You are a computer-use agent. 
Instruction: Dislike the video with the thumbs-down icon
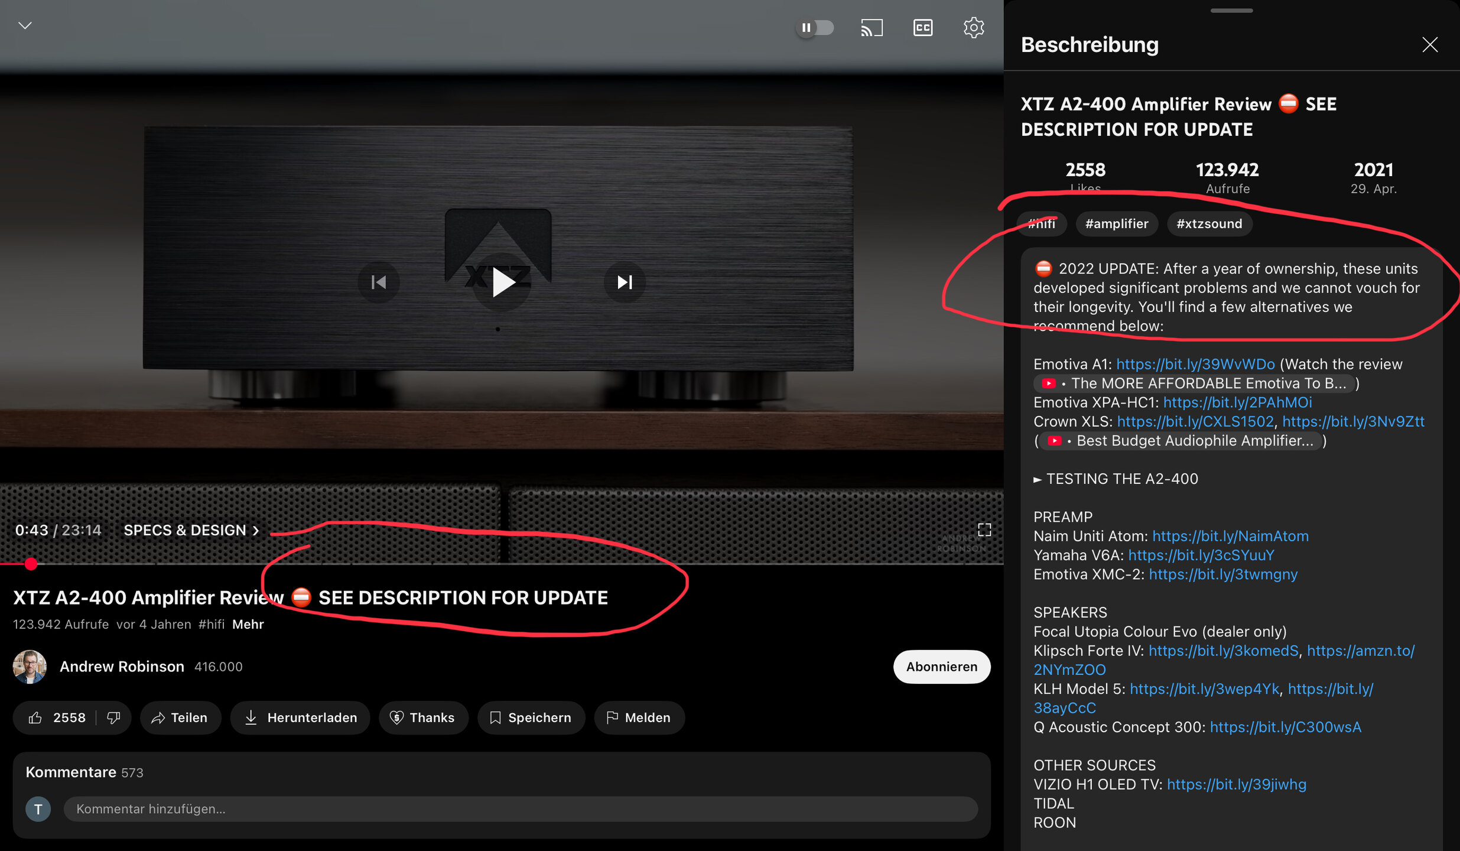pos(113,717)
